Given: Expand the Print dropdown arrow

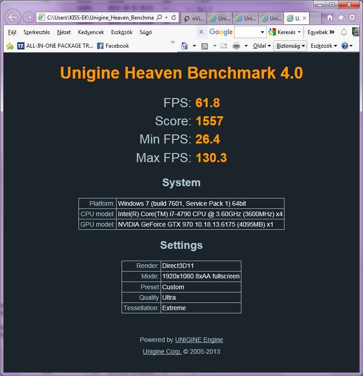Looking at the screenshot, I should [246, 46].
